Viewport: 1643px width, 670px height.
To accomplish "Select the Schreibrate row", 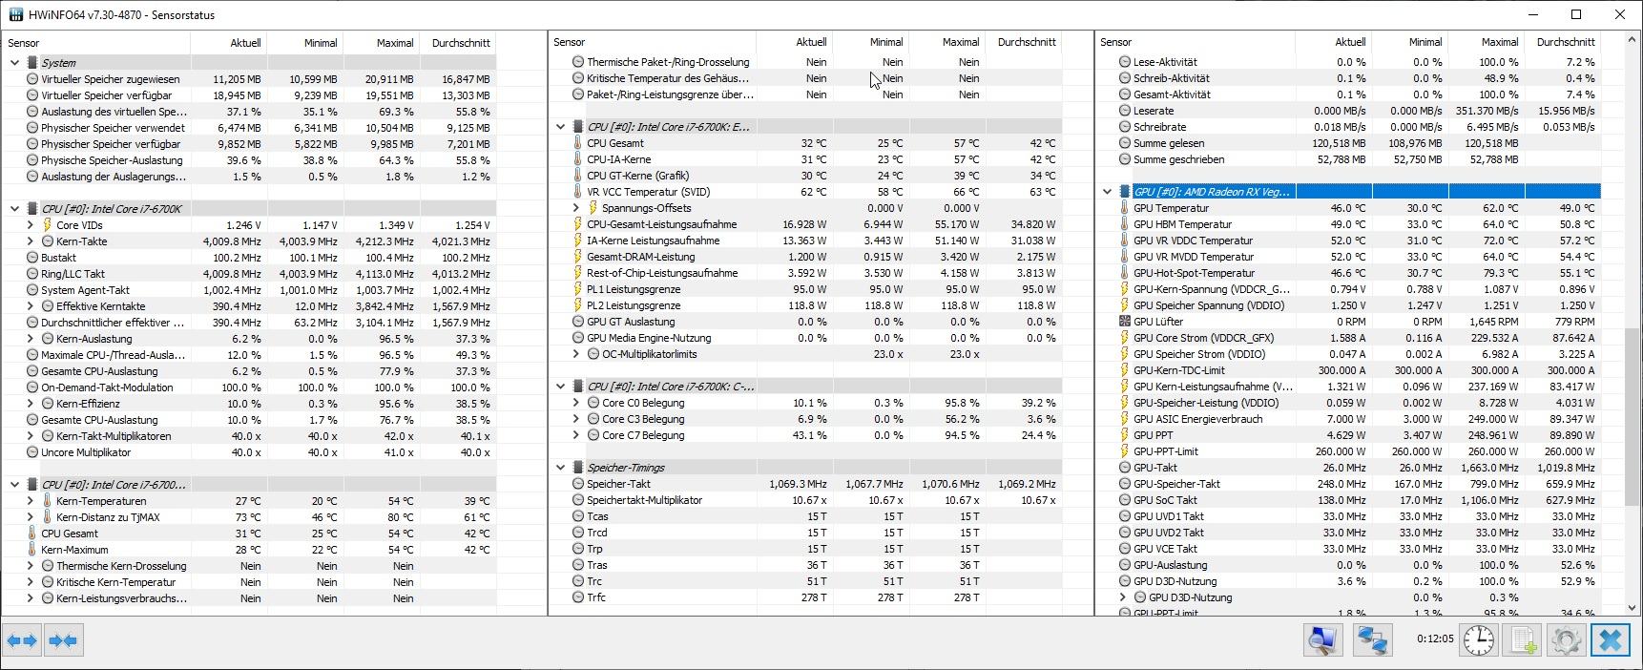I will click(1349, 127).
